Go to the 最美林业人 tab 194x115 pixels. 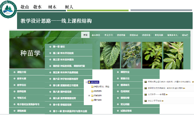173,35
